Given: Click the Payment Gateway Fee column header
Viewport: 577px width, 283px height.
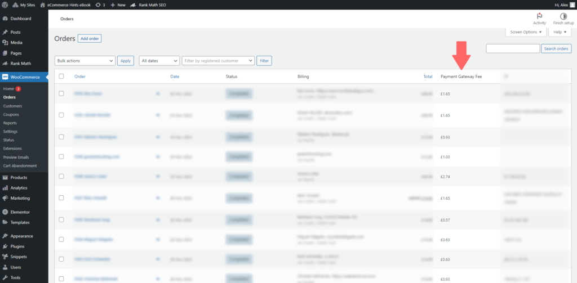Looking at the screenshot, I should click(x=461, y=77).
